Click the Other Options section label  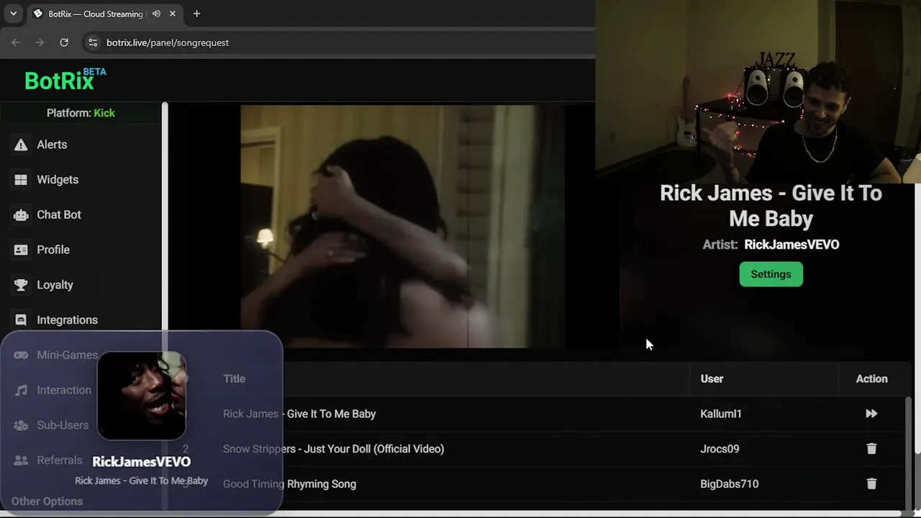47,501
